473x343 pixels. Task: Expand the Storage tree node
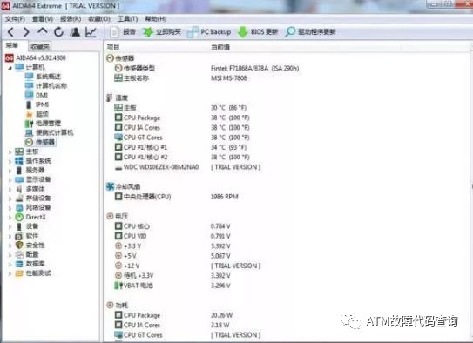(x=10, y=198)
